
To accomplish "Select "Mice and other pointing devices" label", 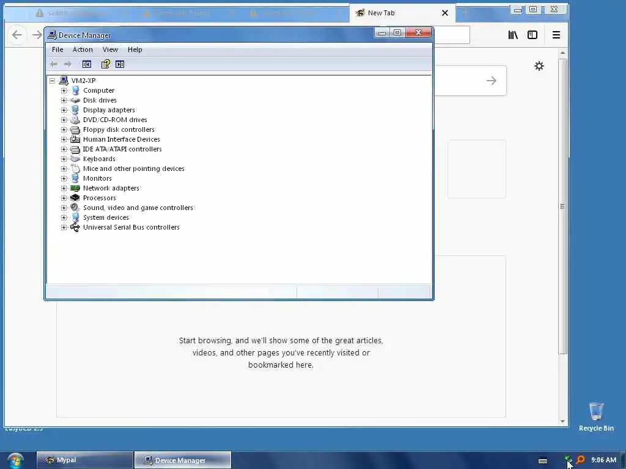I will coord(134,169).
